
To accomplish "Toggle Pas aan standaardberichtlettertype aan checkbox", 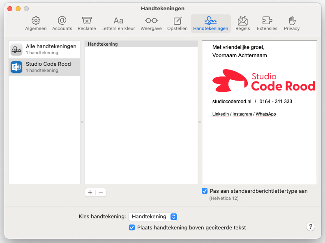I will point(205,191).
